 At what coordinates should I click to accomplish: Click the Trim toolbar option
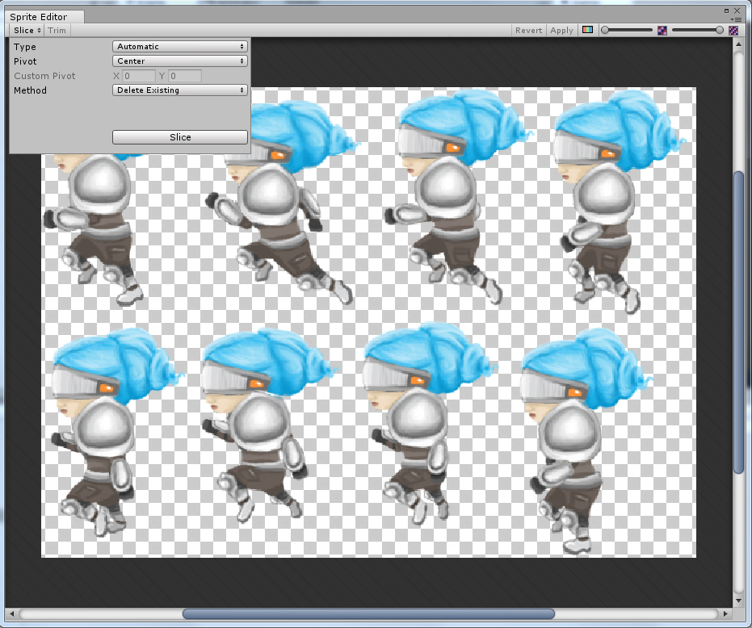coord(57,30)
